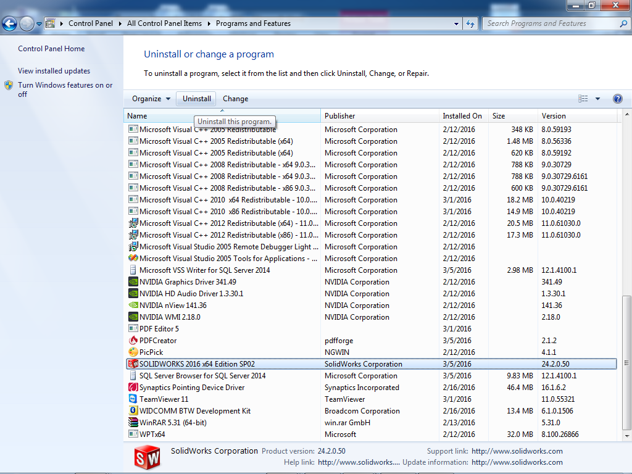Expand the arrow after Control Panel breadcrumb
Image resolution: width=632 pixels, height=474 pixels.
(120, 23)
